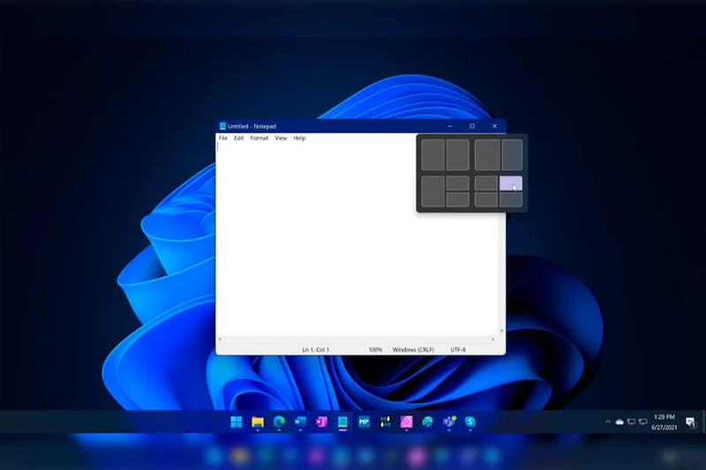Open Microsoft Teams from the taskbar
The image size is (706, 470).
tap(449, 422)
